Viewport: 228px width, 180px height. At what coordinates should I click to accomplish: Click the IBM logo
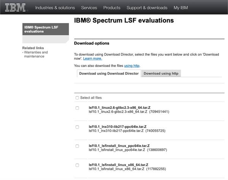(15, 8)
